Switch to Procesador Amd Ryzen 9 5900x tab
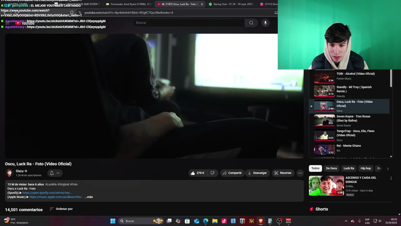The width and height of the screenshot is (401, 226). click(128, 4)
